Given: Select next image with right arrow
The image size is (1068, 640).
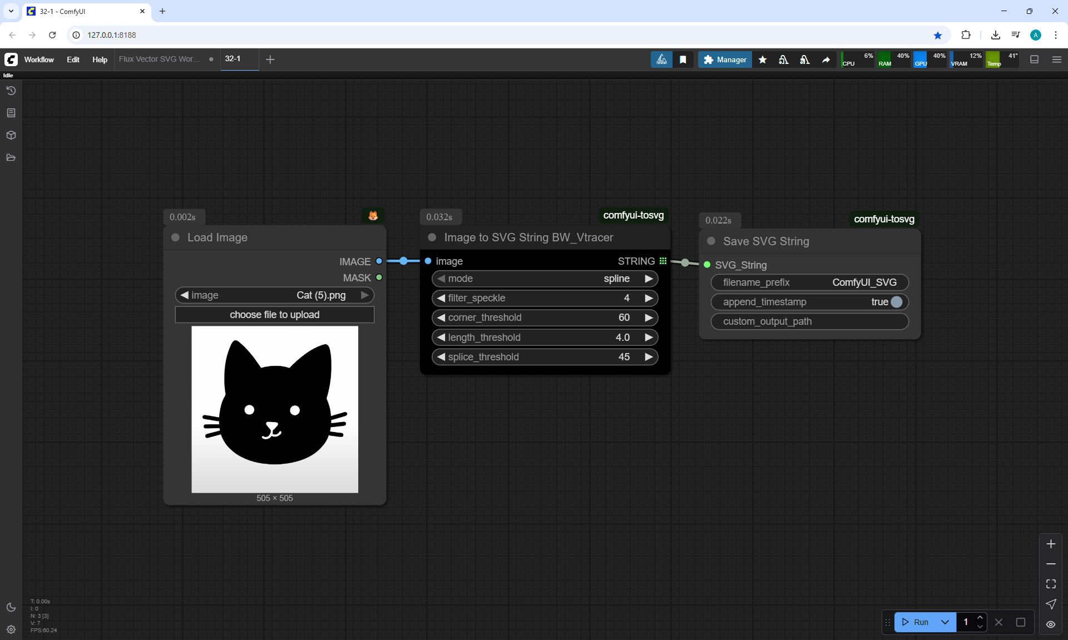Looking at the screenshot, I should [365, 295].
